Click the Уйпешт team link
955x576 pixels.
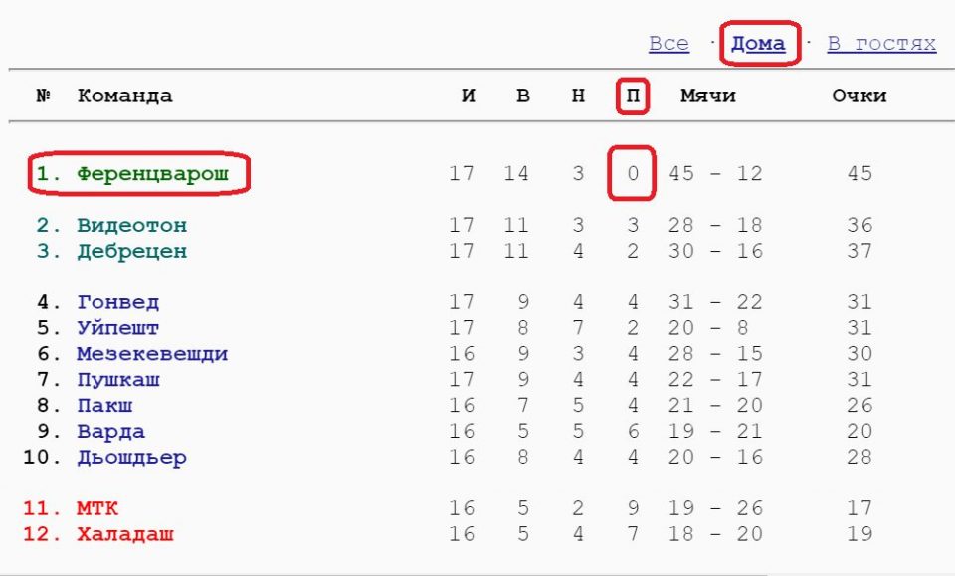coord(117,328)
